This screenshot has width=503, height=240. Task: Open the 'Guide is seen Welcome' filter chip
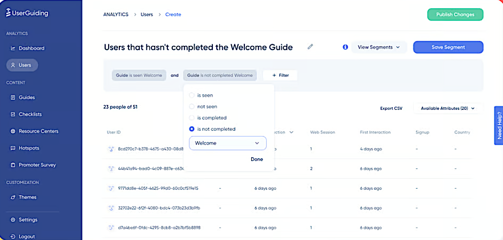[139, 75]
